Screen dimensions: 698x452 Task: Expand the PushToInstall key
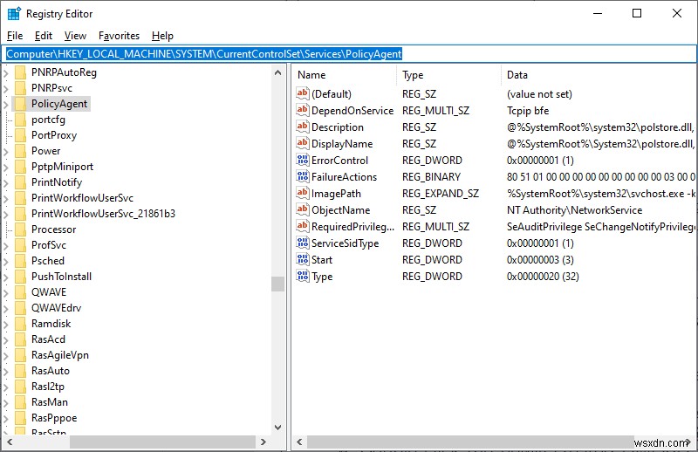pos(6,277)
